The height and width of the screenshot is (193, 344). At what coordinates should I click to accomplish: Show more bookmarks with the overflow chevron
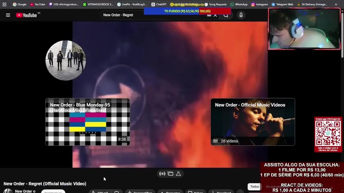click(x=336, y=4)
